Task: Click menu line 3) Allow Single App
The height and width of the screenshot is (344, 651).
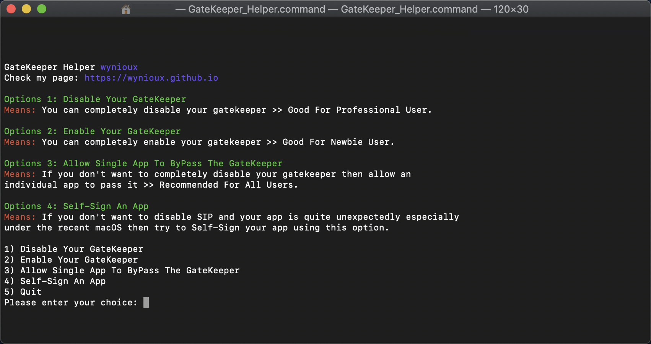Action: click(122, 271)
